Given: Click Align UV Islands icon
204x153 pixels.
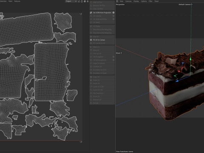Looking at the screenshot, I should tap(91, 63).
